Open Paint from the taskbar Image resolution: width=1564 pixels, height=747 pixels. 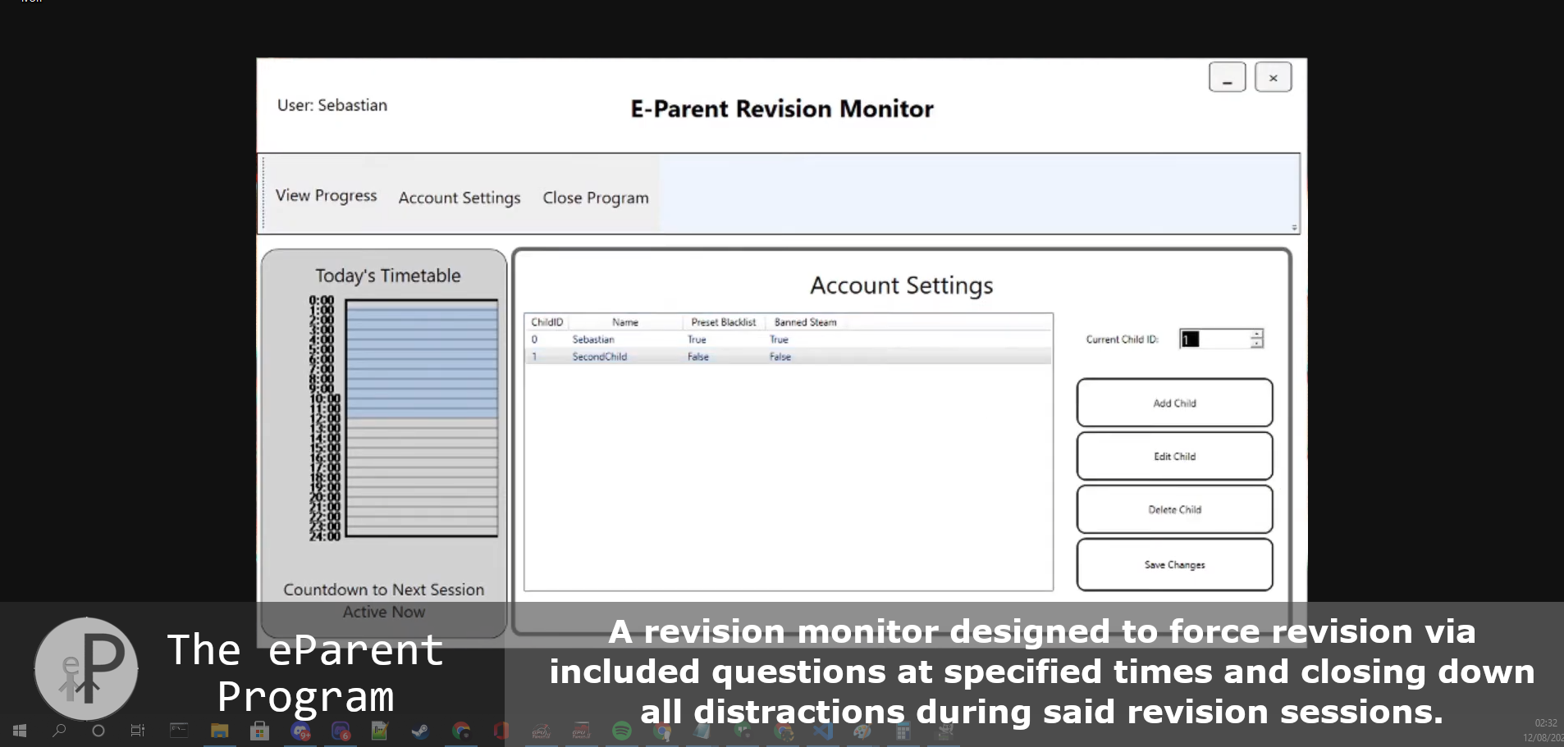click(x=862, y=730)
